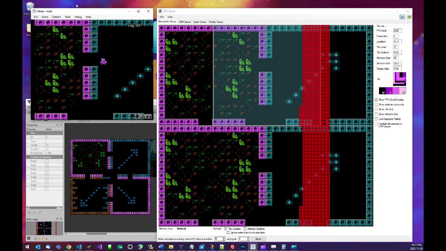
Task: Check Ignore writes that do not alter data
Action: pos(228,233)
